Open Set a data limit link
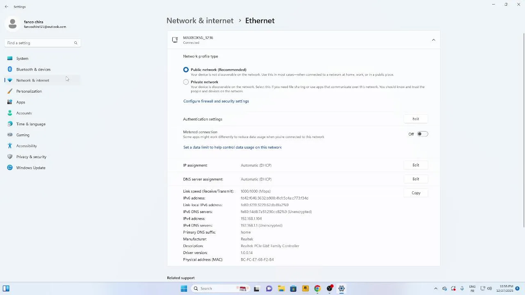The height and width of the screenshot is (295, 525). pyautogui.click(x=233, y=147)
